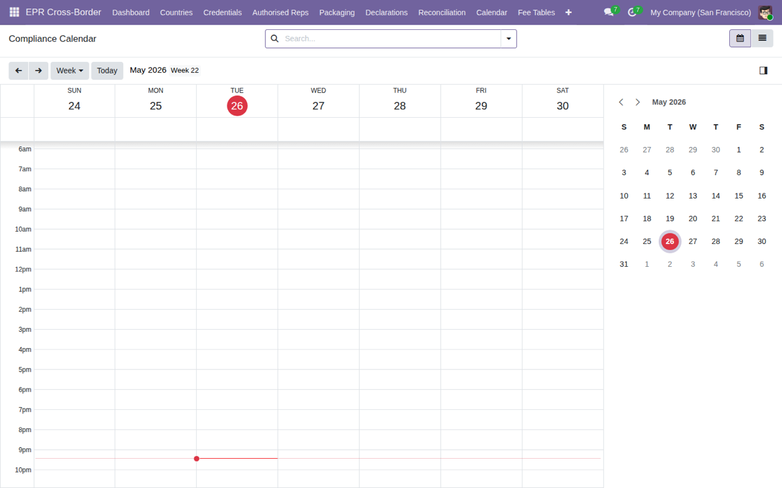Pick day 22 in the mini calendar

[739, 219]
